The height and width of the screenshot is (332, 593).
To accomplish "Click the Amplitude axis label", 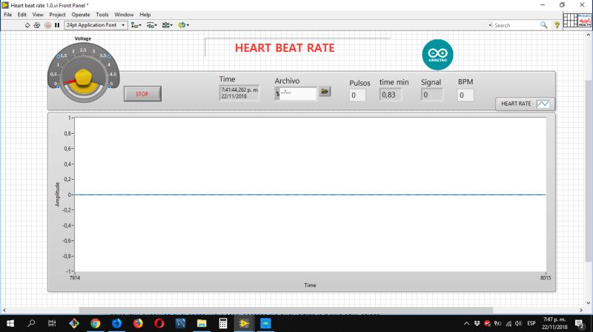I will 58,194.
